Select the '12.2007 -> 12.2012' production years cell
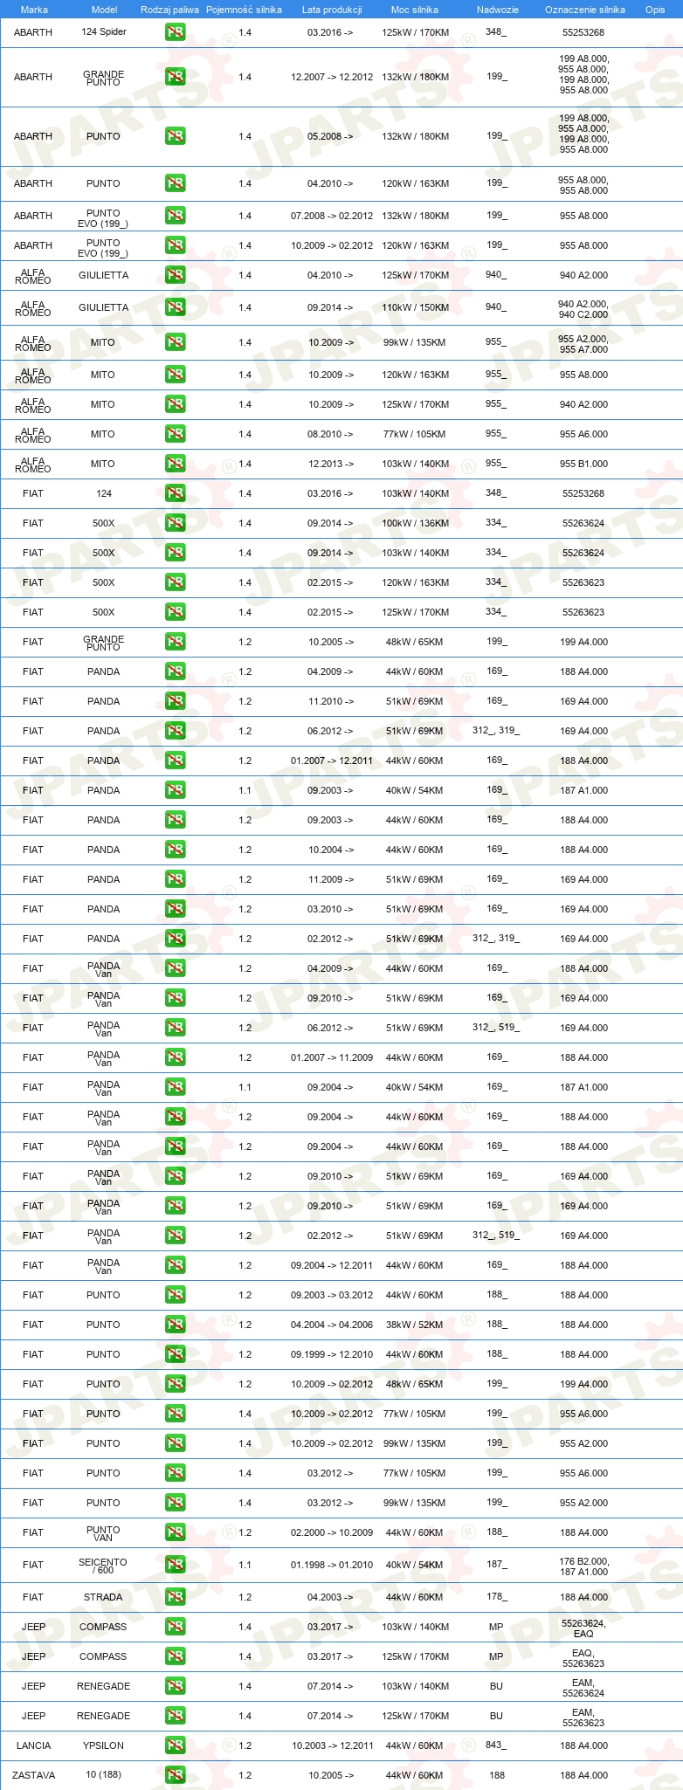 pyautogui.click(x=332, y=77)
